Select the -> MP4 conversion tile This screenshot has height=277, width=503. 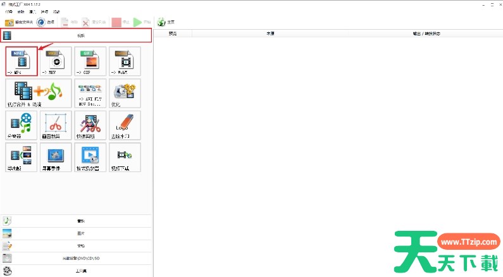(x=22, y=61)
